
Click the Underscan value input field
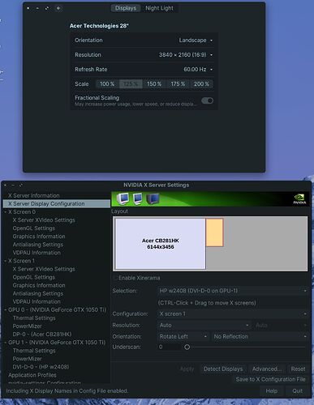(x=170, y=347)
